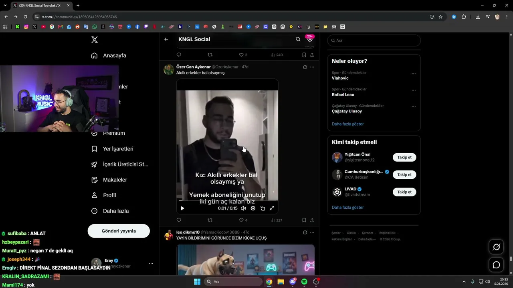This screenshot has width=513, height=288.
Task: Open video settings gear in the player
Action: pyautogui.click(x=253, y=208)
